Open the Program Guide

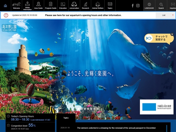coord(51,5)
